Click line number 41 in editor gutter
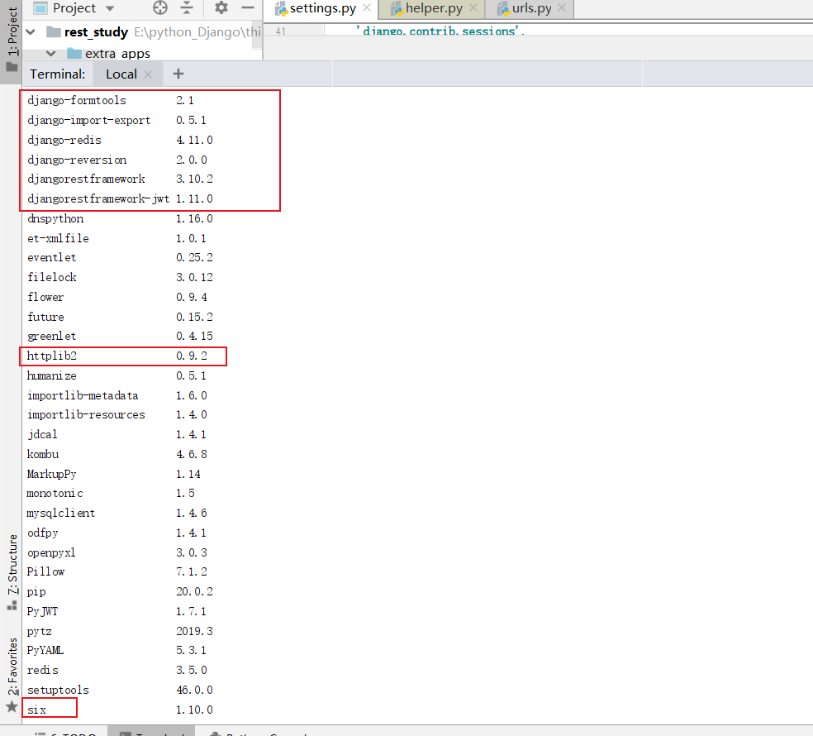 point(281,31)
